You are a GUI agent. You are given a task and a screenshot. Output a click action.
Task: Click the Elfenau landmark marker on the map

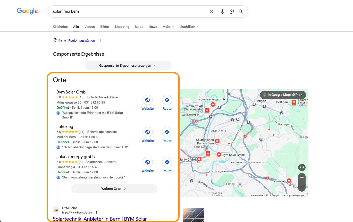pyautogui.click(x=240, y=184)
